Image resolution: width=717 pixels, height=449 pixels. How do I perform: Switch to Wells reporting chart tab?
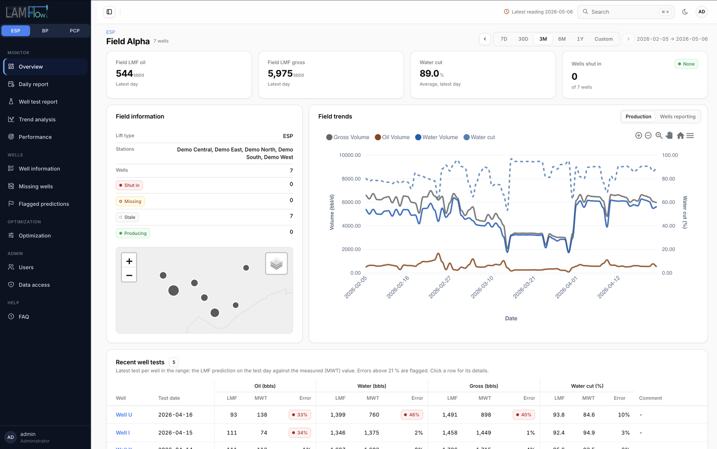tap(678, 117)
